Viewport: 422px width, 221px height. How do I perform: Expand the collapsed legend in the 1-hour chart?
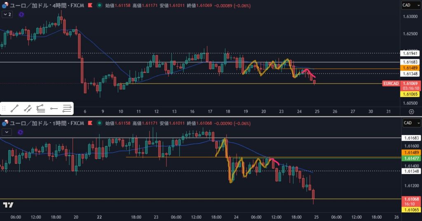click(x=7, y=132)
